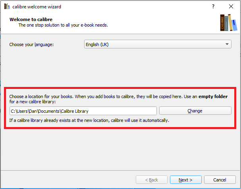The height and width of the screenshot is (189, 241).
Task: Click inside the Calibre Library path field
Action: tap(83, 111)
